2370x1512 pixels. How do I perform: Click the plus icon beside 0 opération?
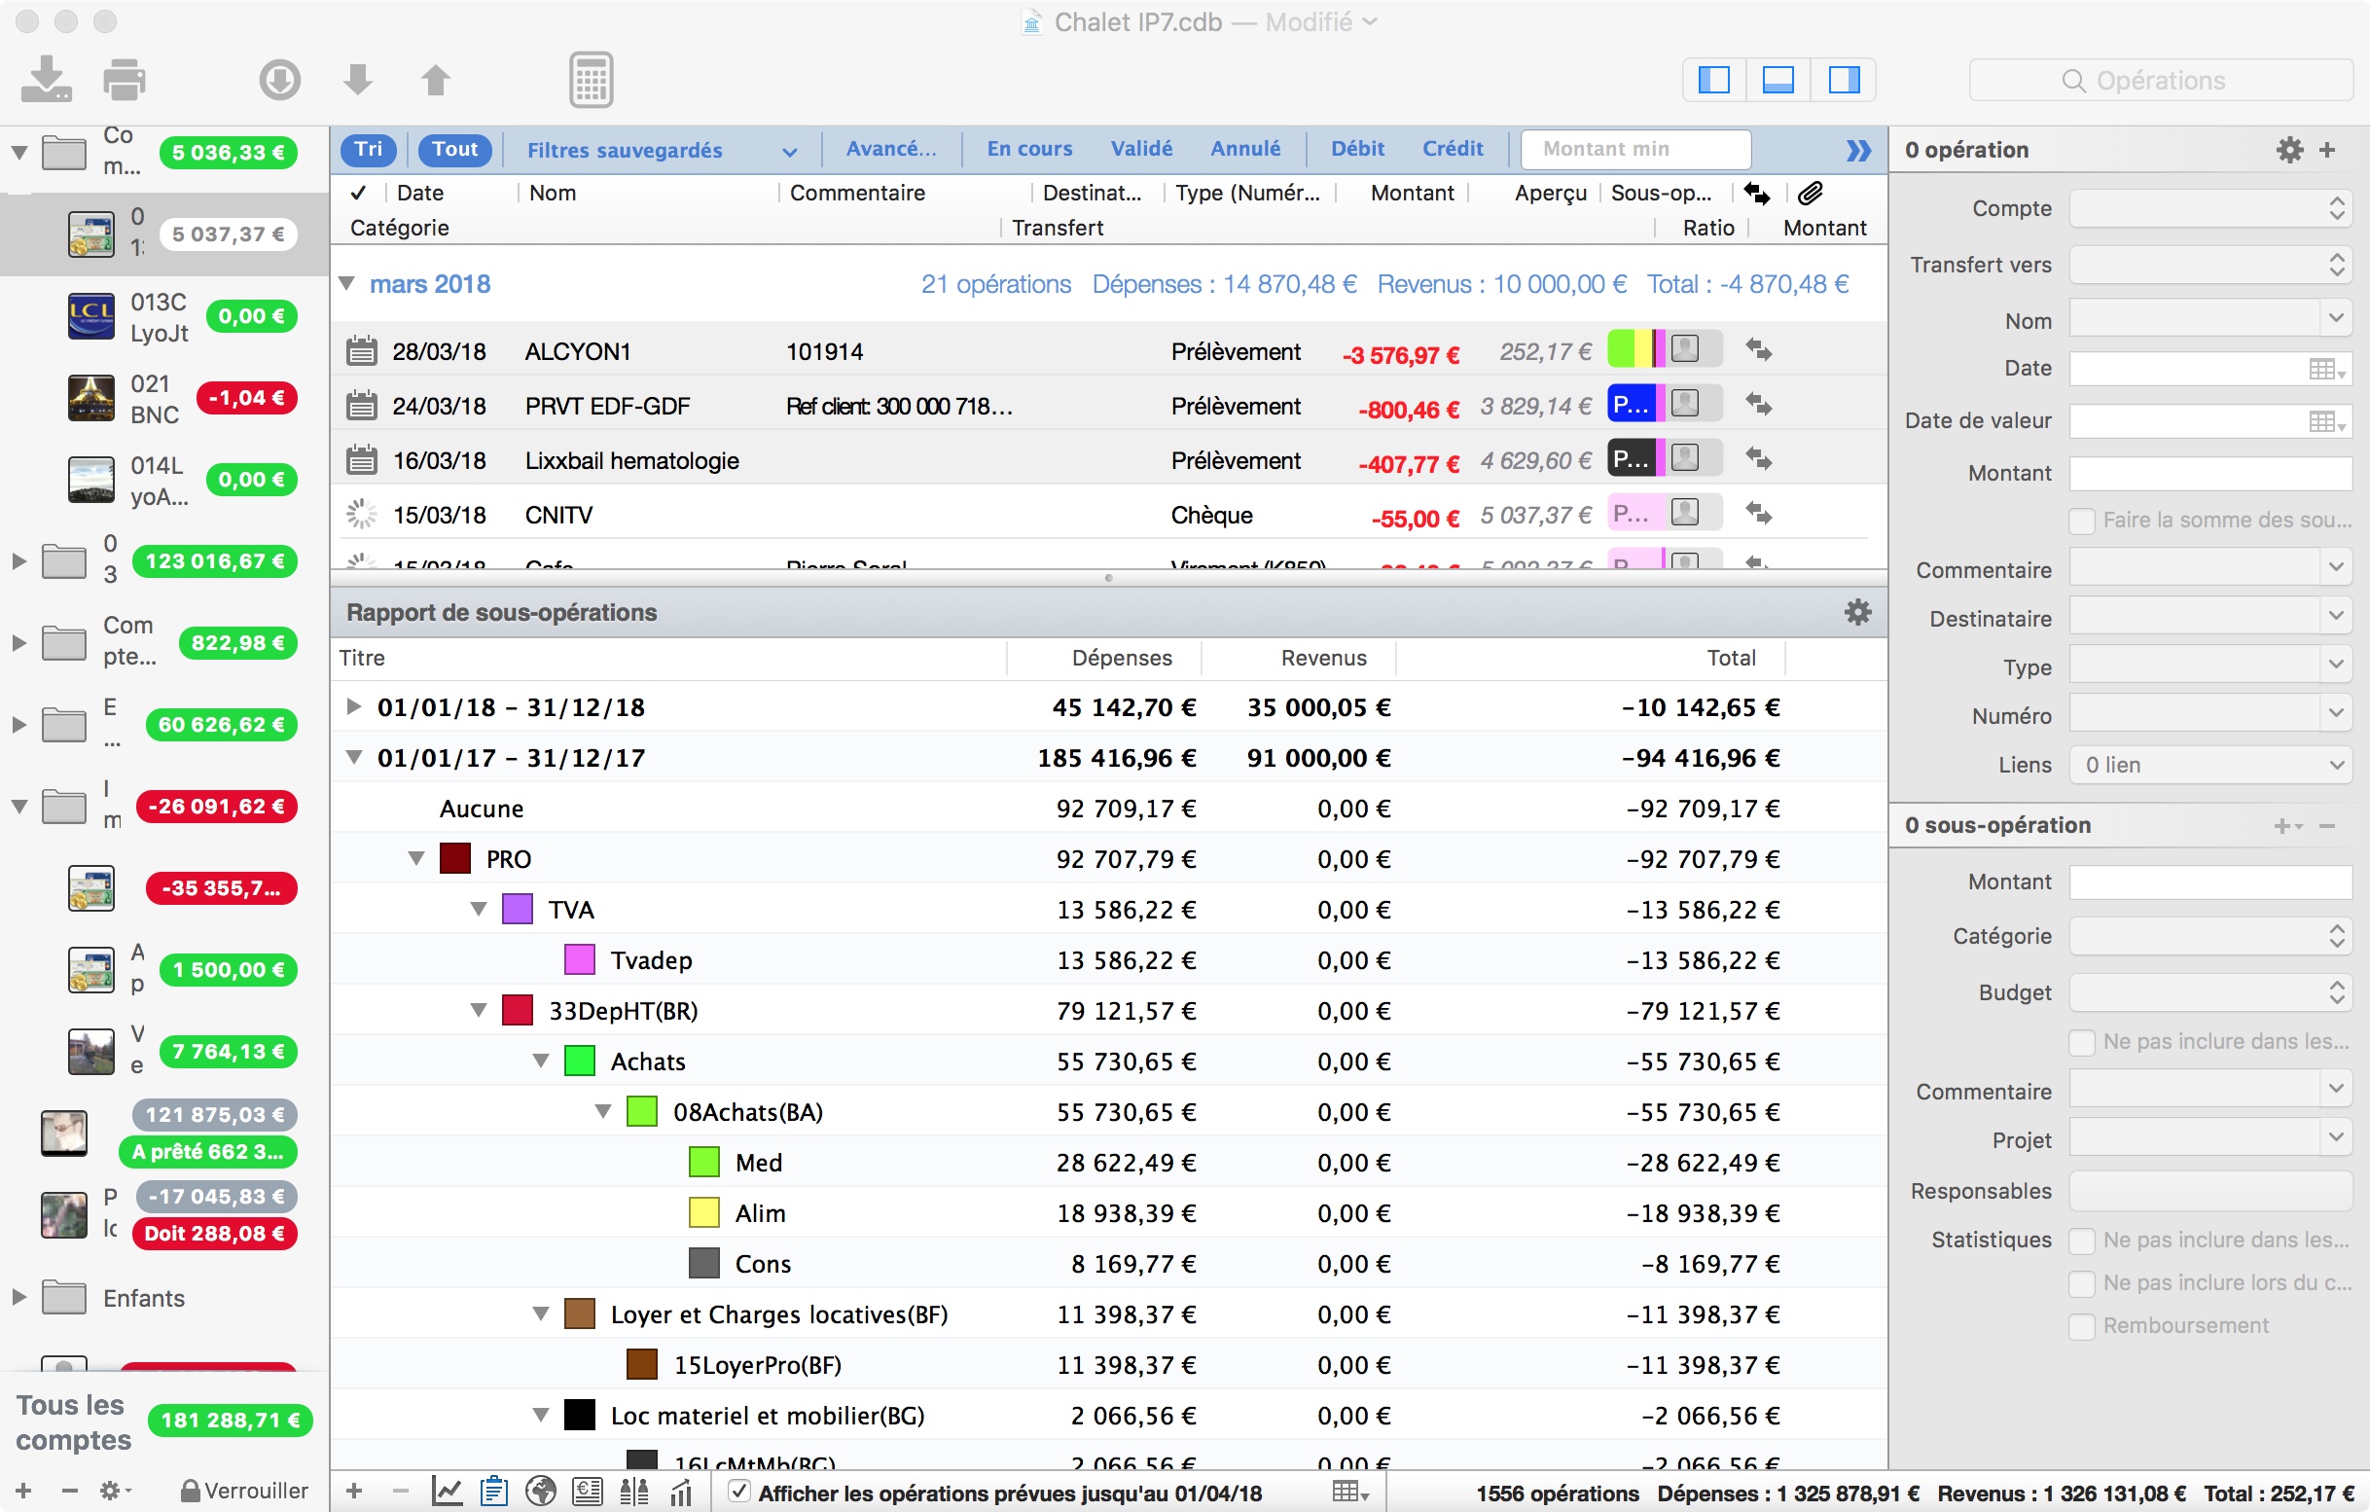[2327, 150]
